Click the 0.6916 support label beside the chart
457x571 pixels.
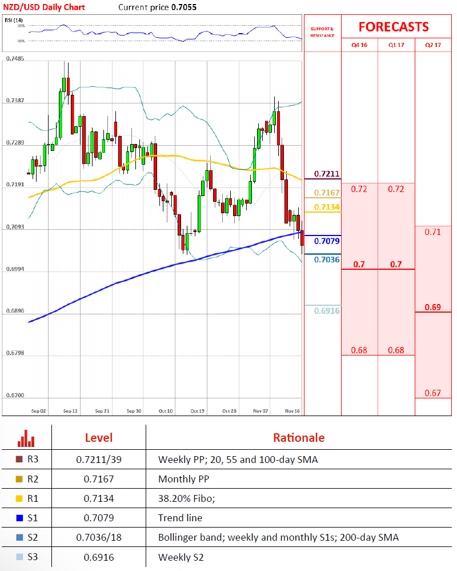click(327, 310)
